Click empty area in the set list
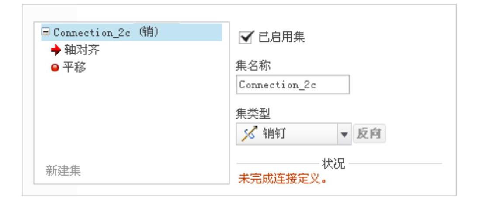The height and width of the screenshot is (197, 479). coord(132,115)
